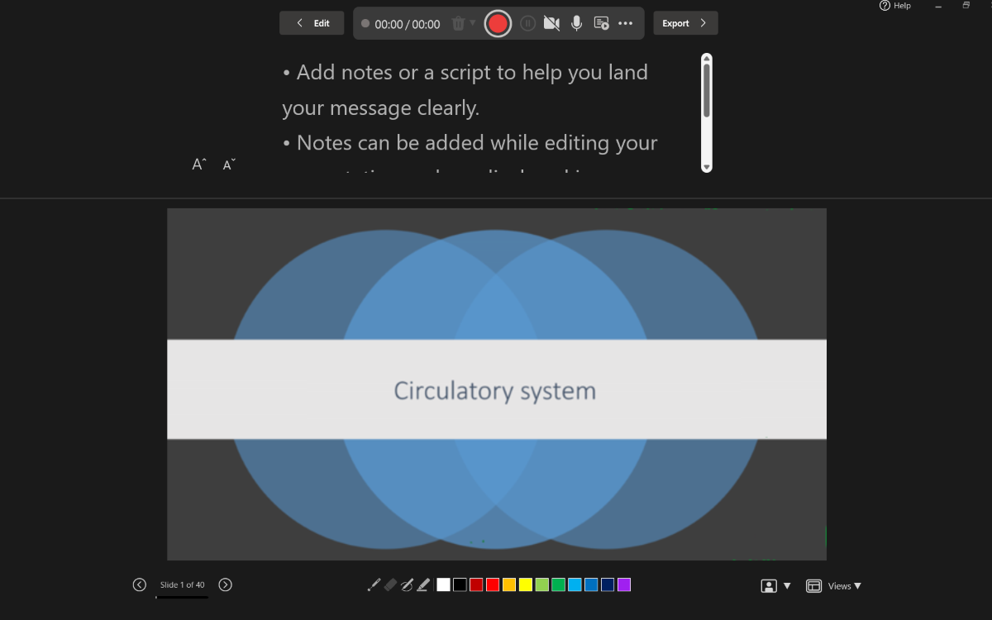Pick the white ink color
Image resolution: width=992 pixels, height=620 pixels.
(444, 585)
